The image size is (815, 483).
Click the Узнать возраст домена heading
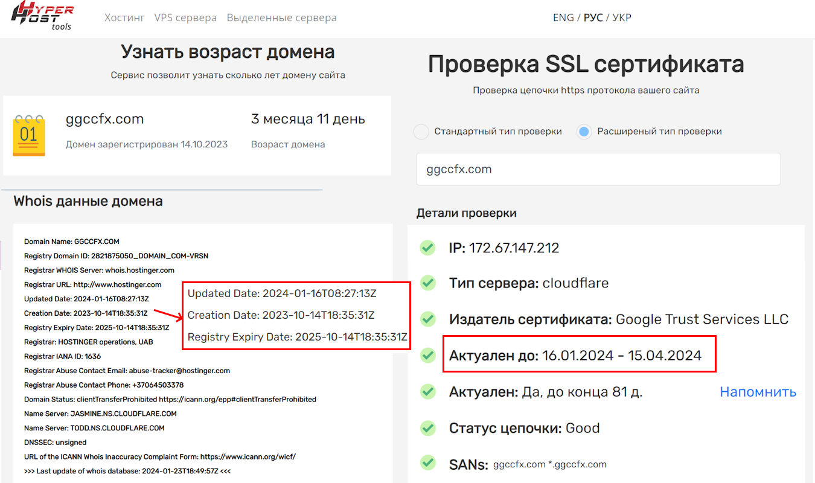pyautogui.click(x=228, y=51)
